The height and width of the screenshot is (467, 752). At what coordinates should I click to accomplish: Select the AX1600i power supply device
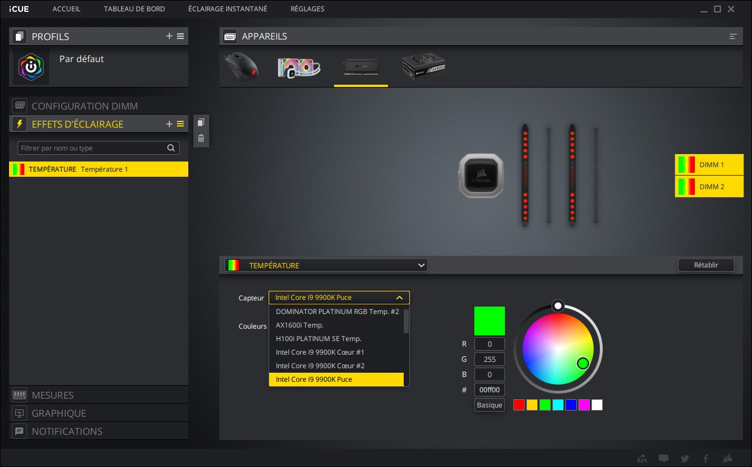tap(423, 66)
